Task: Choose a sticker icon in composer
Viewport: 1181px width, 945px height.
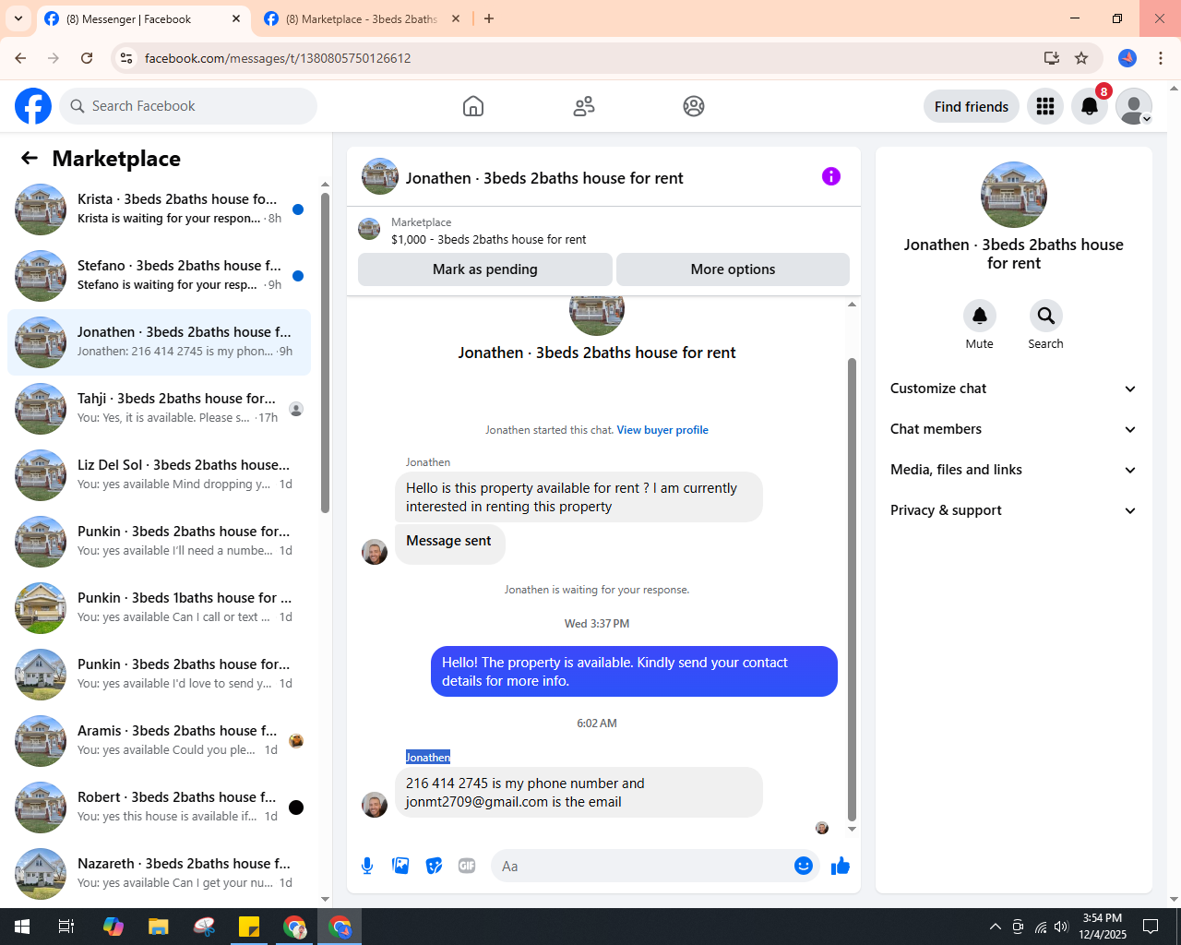Action: point(434,866)
